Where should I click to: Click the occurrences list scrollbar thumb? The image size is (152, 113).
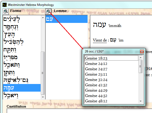141,66
